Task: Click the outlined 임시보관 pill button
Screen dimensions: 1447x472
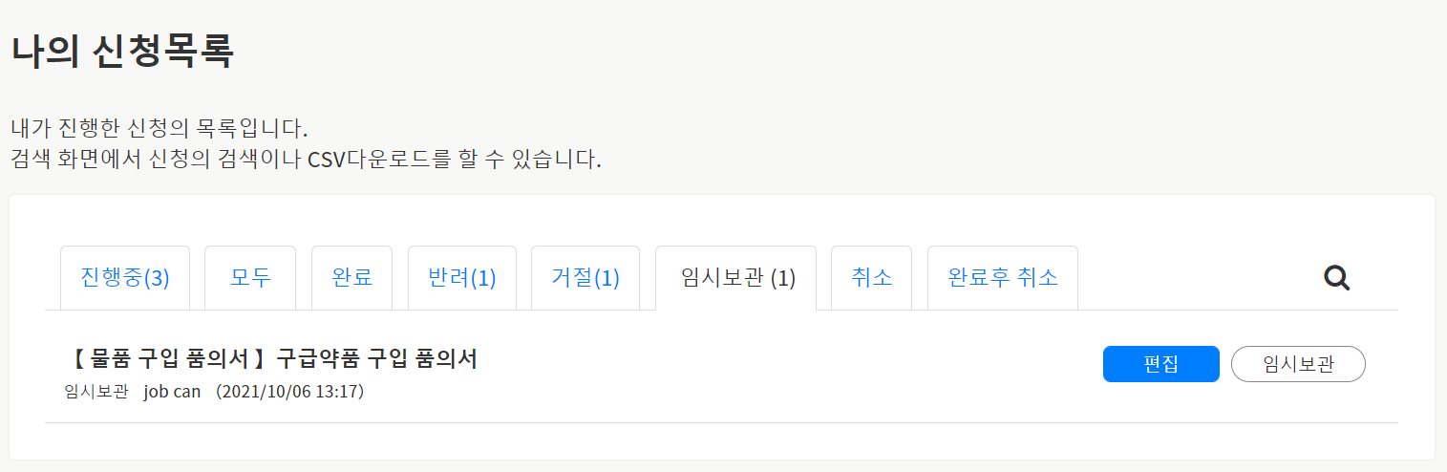Action: click(x=1298, y=364)
